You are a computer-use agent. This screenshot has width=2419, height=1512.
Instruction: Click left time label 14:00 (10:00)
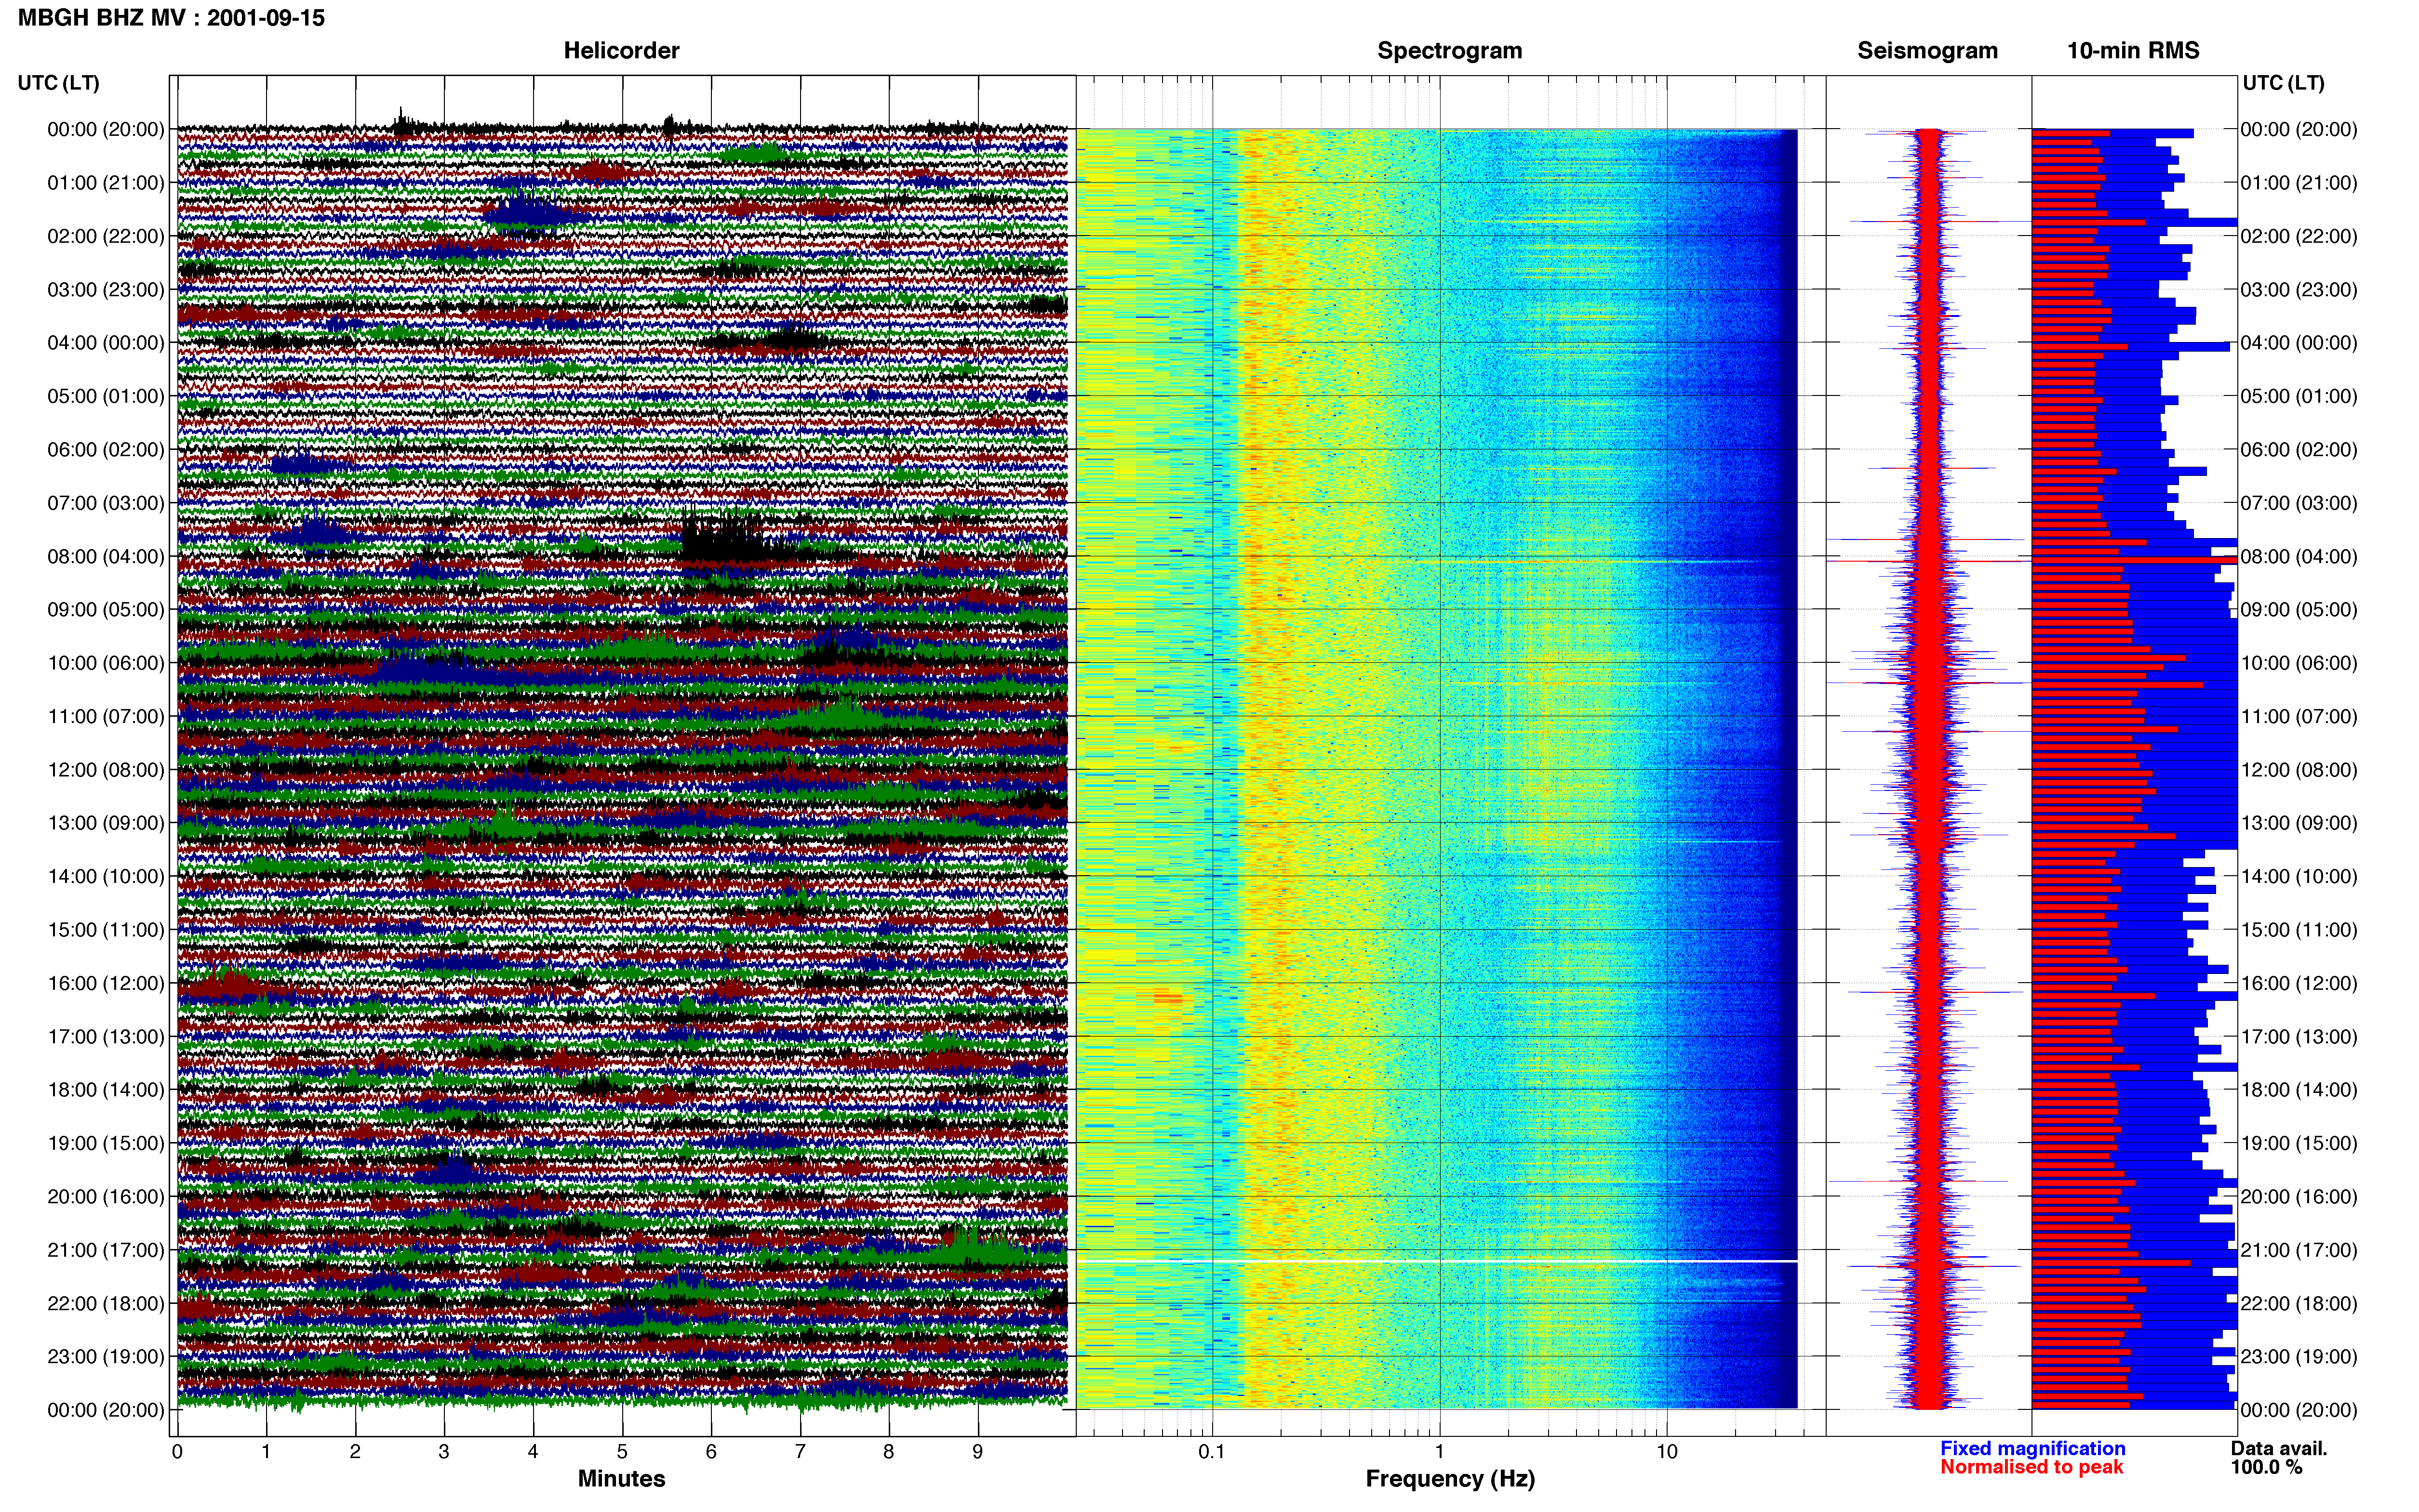(x=106, y=877)
